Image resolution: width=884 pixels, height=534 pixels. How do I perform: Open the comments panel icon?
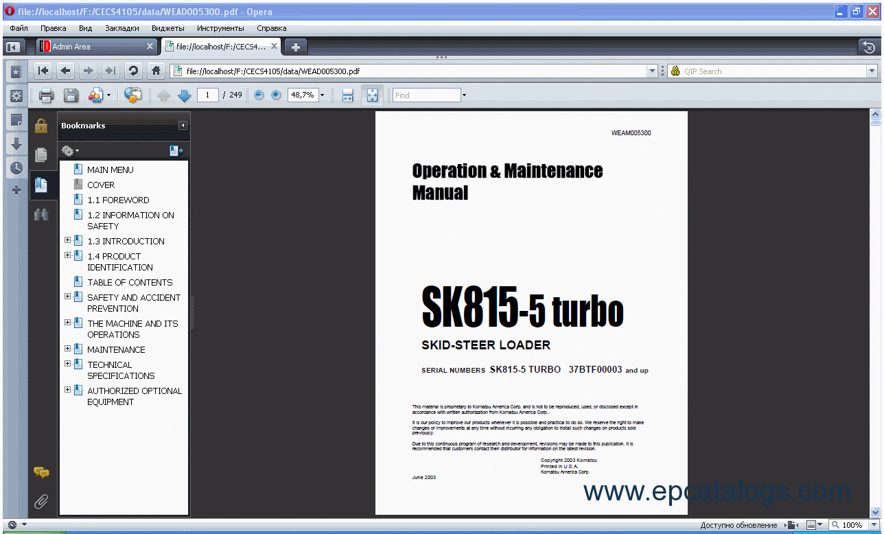41,472
